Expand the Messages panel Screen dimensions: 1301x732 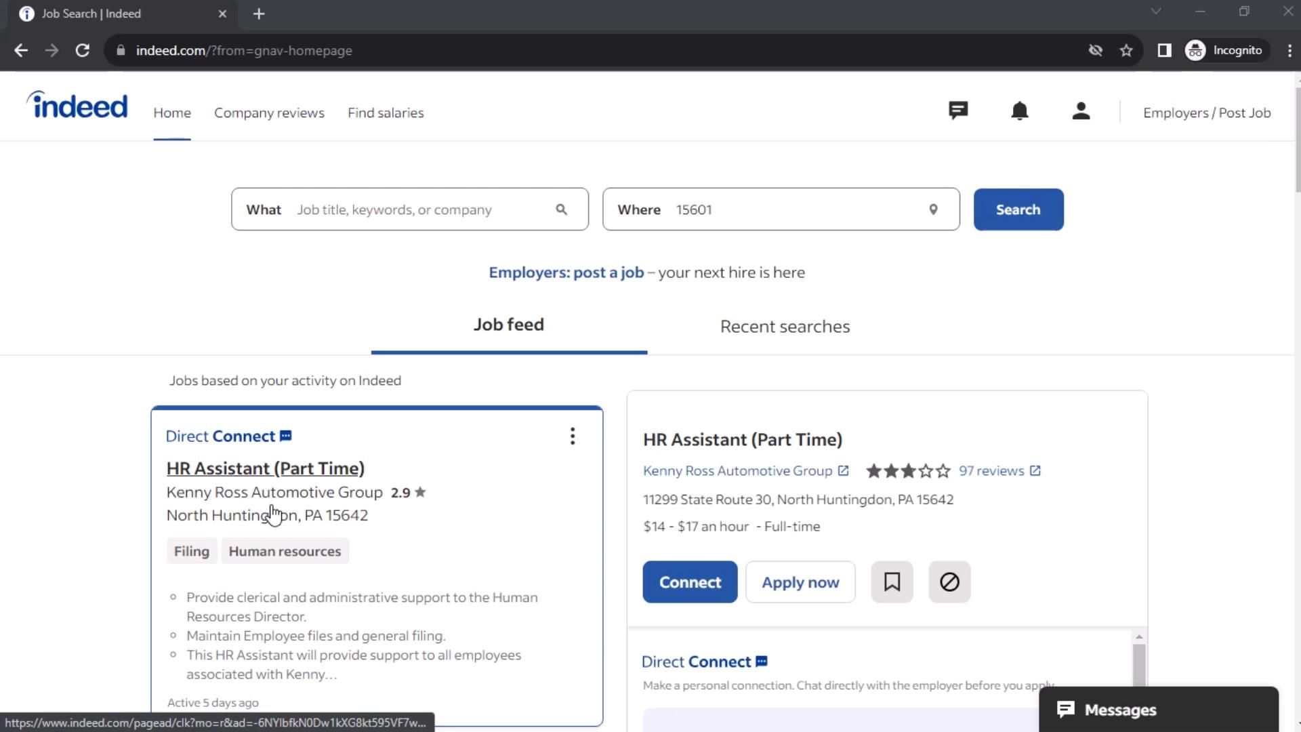click(1159, 710)
